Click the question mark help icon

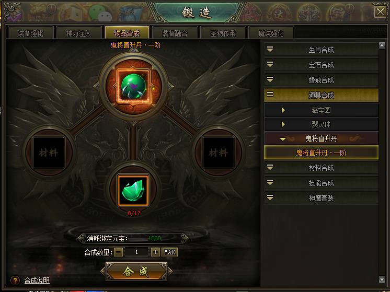click(15, 281)
